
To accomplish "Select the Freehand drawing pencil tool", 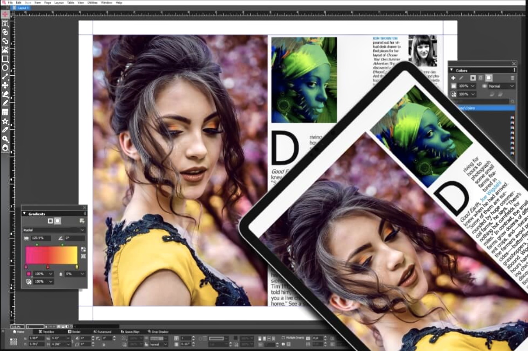I will coord(5,103).
